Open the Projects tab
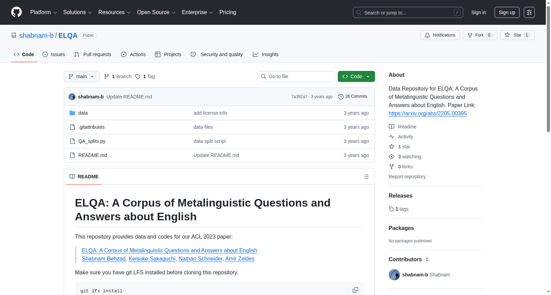This screenshot has width=551, height=295. [x=168, y=54]
